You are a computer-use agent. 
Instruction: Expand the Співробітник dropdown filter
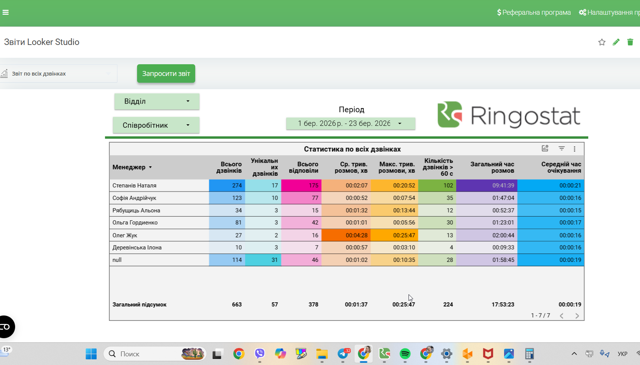coord(156,125)
